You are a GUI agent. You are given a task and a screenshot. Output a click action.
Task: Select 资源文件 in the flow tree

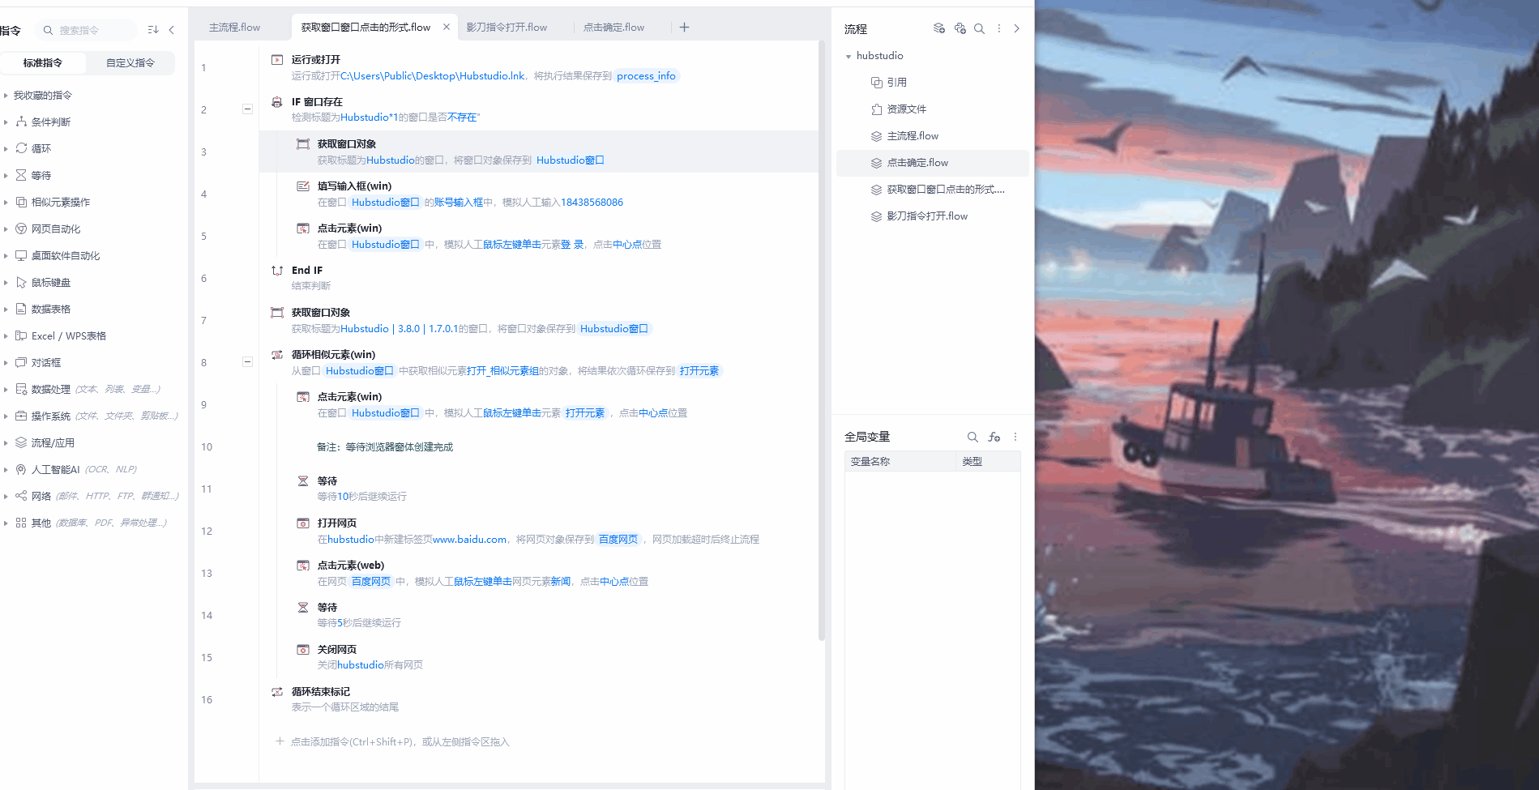pos(906,109)
